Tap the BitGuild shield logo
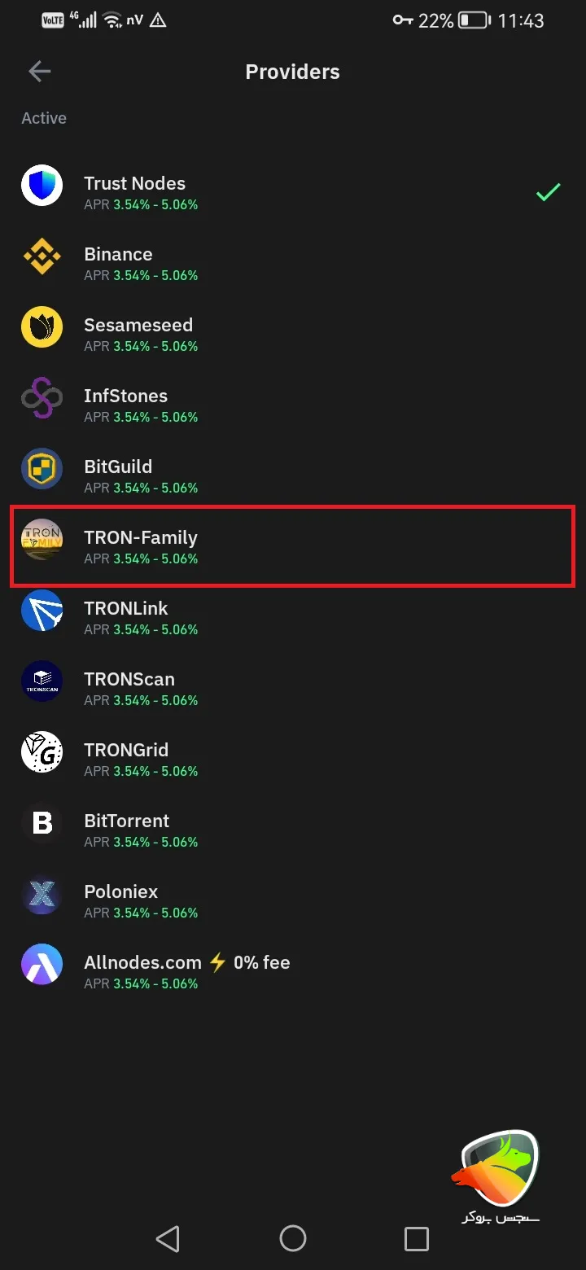This screenshot has width=586, height=1270. point(42,468)
